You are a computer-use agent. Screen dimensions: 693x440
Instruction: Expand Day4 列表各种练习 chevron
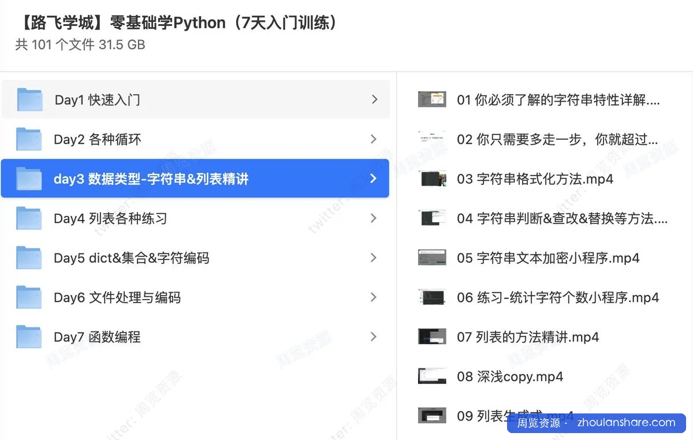(373, 218)
